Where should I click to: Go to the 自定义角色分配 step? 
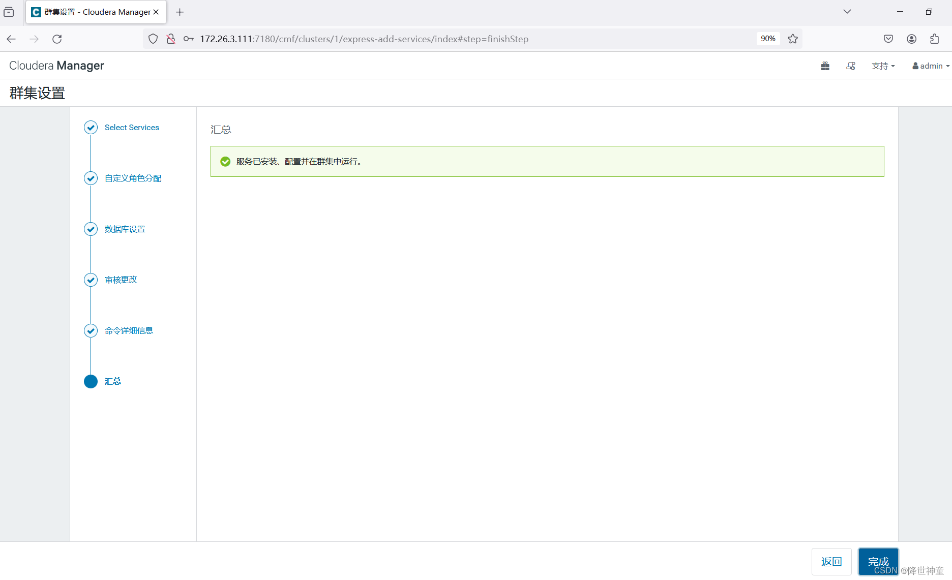(x=133, y=178)
